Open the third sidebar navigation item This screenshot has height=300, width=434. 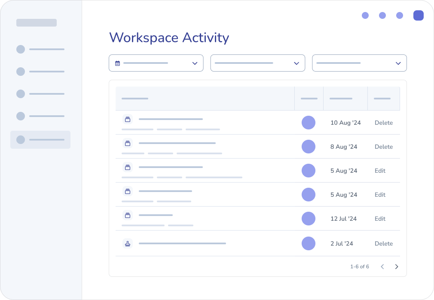[x=40, y=94]
